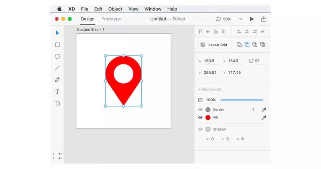Image resolution: width=321 pixels, height=169 pixels.
Task: Toggle Border visibility eye icon
Action: [x=200, y=110]
